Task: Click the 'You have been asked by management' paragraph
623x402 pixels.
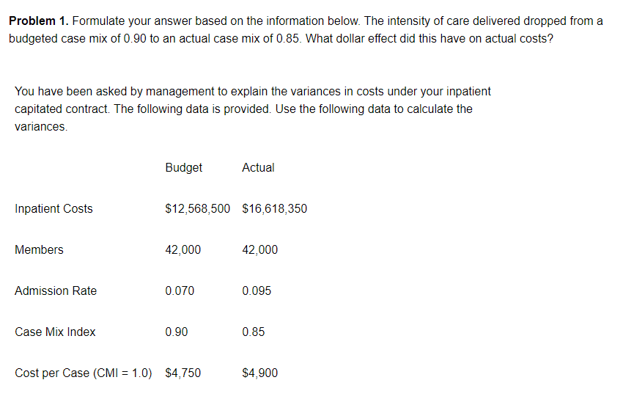Action: point(253,109)
